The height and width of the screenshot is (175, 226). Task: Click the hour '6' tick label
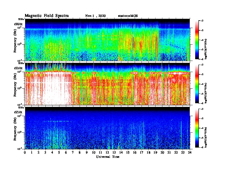66,152
